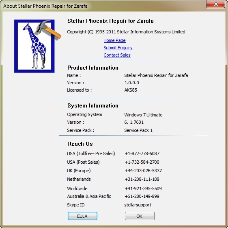228x228 pixels.
Task: Close the About dialog with X
Action: click(x=215, y=4)
